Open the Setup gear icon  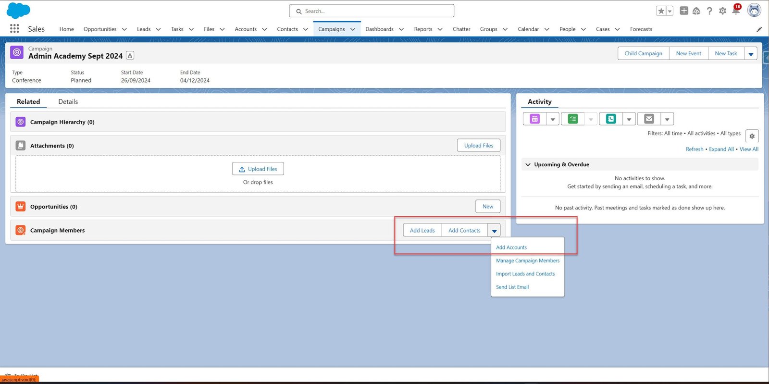(x=722, y=11)
